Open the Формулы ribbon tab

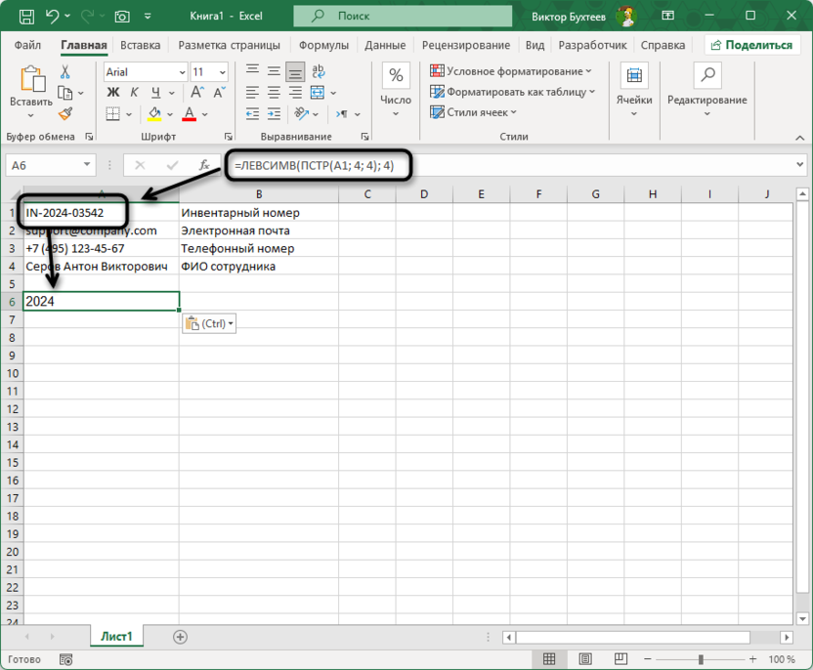[x=323, y=45]
